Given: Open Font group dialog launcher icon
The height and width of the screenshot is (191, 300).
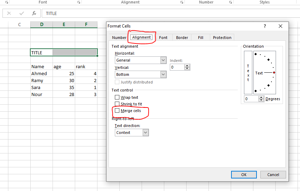Looking at the screenshot, I should pyautogui.click(x=79, y=2).
